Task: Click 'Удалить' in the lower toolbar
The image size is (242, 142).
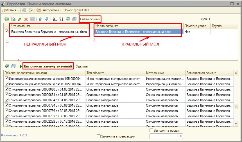Action: [x=82, y=66]
